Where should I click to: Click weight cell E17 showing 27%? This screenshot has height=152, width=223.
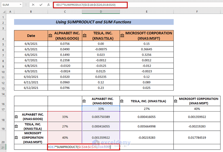point(147,109)
